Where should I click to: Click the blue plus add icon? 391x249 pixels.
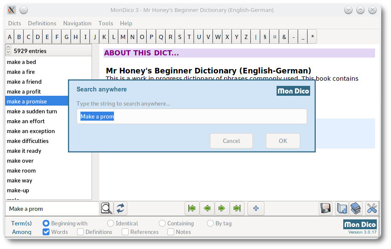(256, 208)
